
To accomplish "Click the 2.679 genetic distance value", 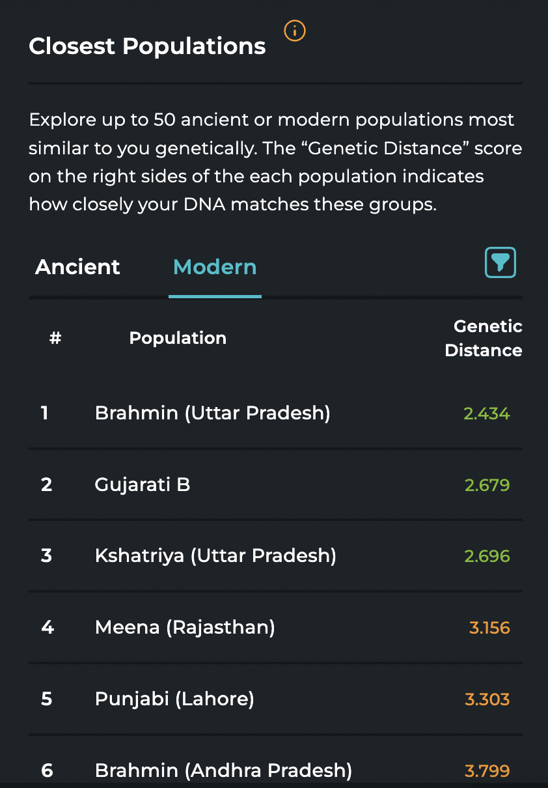I will coord(487,485).
